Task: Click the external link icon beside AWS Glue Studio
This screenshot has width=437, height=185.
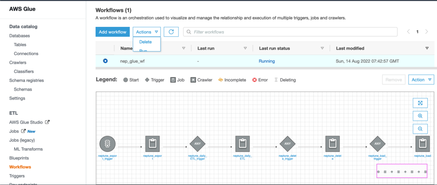Action: [x=47, y=122]
